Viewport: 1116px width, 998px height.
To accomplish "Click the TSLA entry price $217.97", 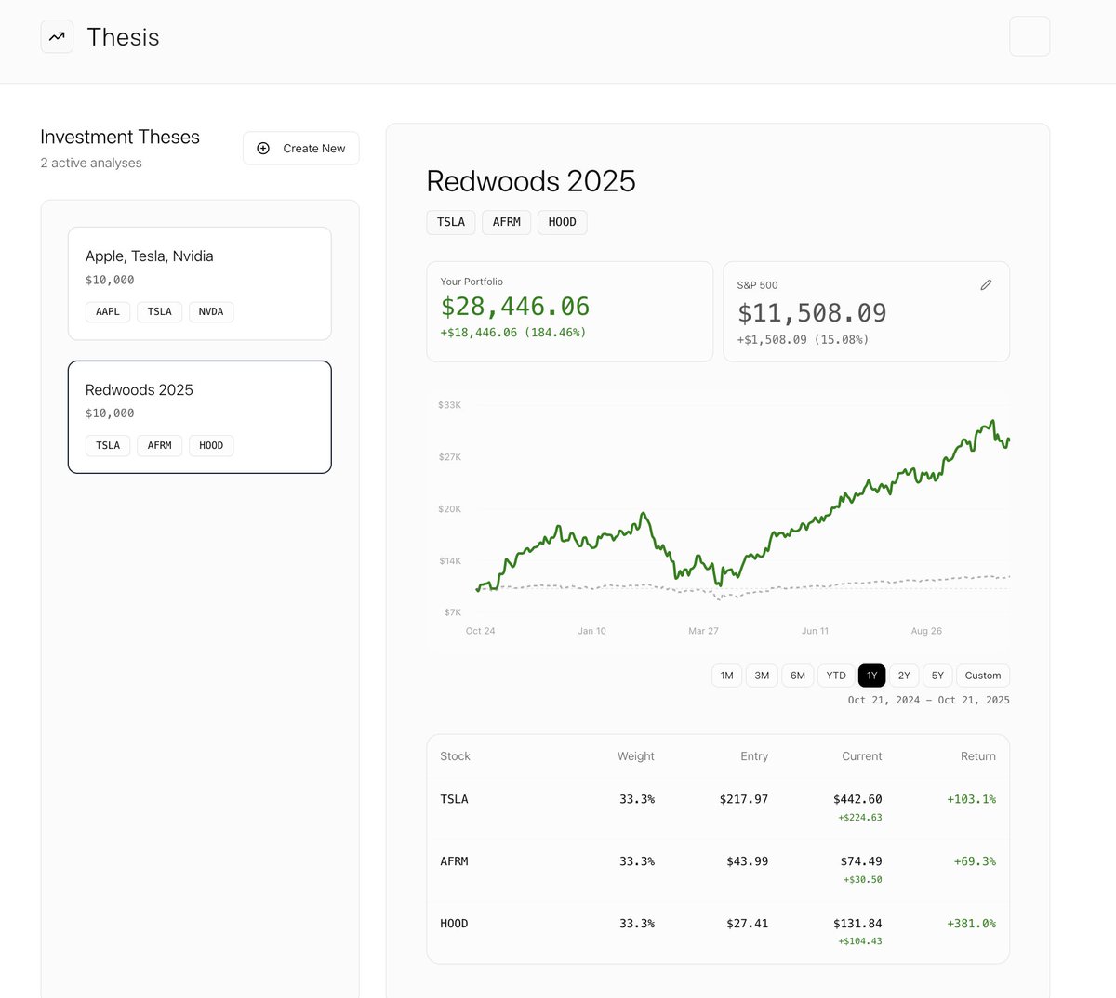I will 744,799.
